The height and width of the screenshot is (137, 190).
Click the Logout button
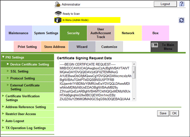tap(165, 4)
